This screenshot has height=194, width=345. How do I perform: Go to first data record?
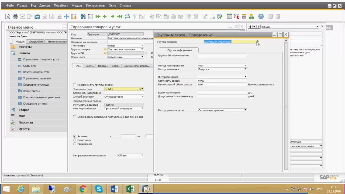tap(98, 16)
